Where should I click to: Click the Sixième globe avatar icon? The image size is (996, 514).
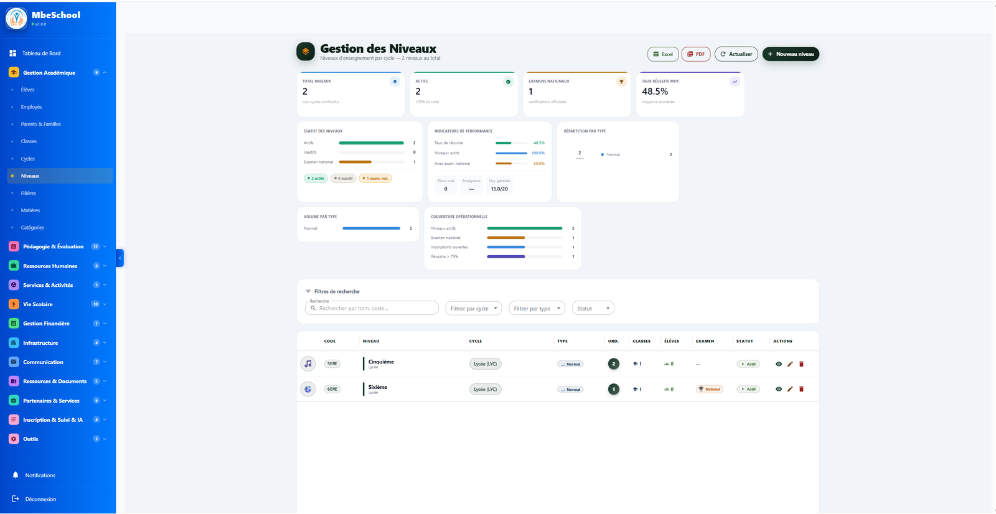(x=308, y=390)
